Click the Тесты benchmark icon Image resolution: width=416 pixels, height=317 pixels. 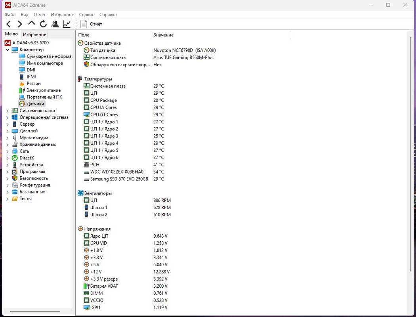click(15, 199)
